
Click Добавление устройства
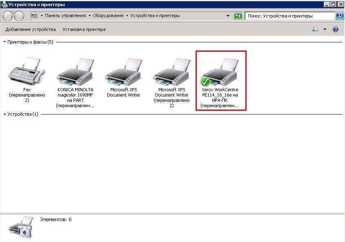[31, 29]
